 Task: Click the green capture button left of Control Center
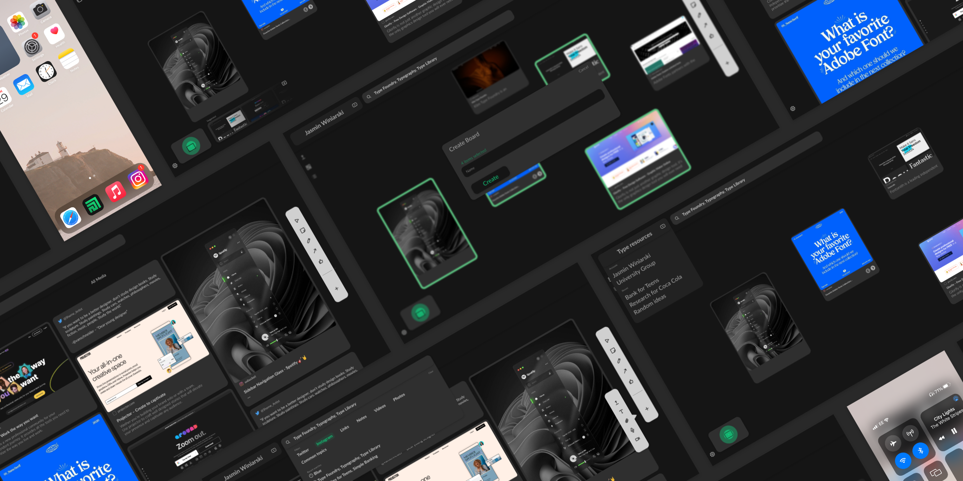click(x=728, y=435)
